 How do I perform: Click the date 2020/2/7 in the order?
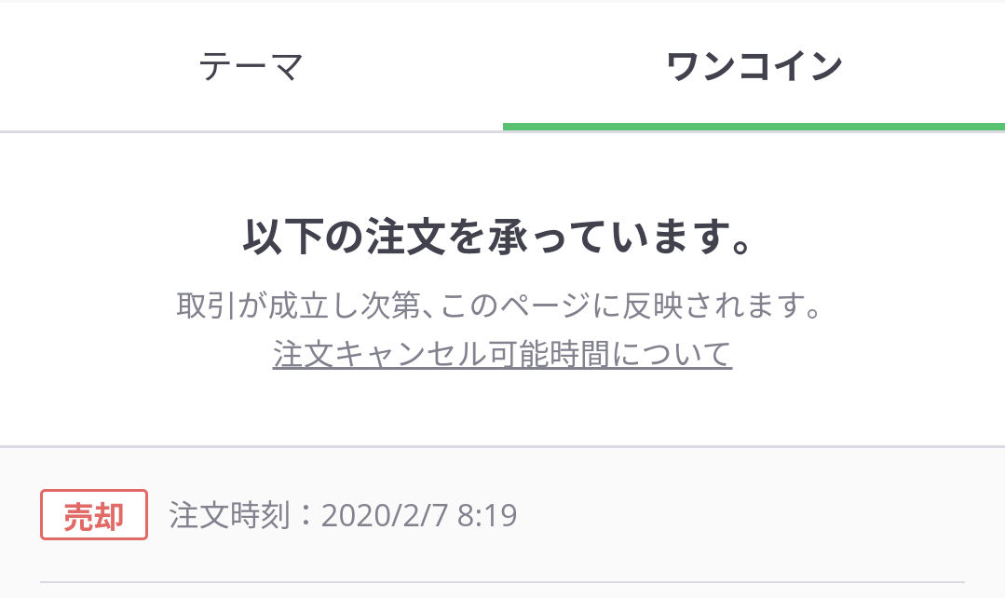pos(386,514)
